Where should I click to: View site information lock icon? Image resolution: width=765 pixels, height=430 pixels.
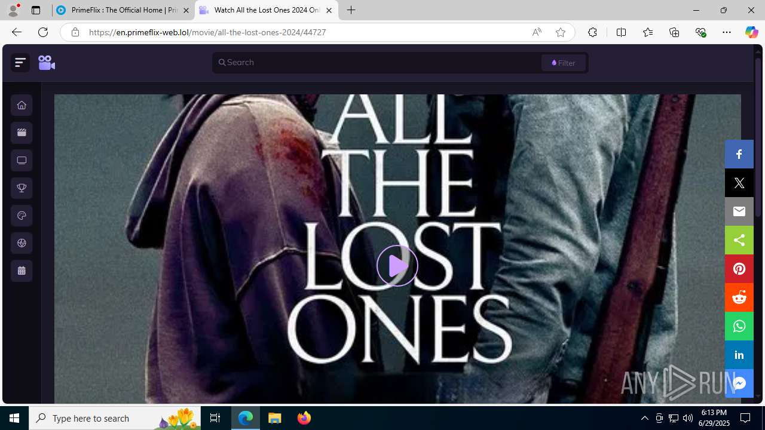75,32
